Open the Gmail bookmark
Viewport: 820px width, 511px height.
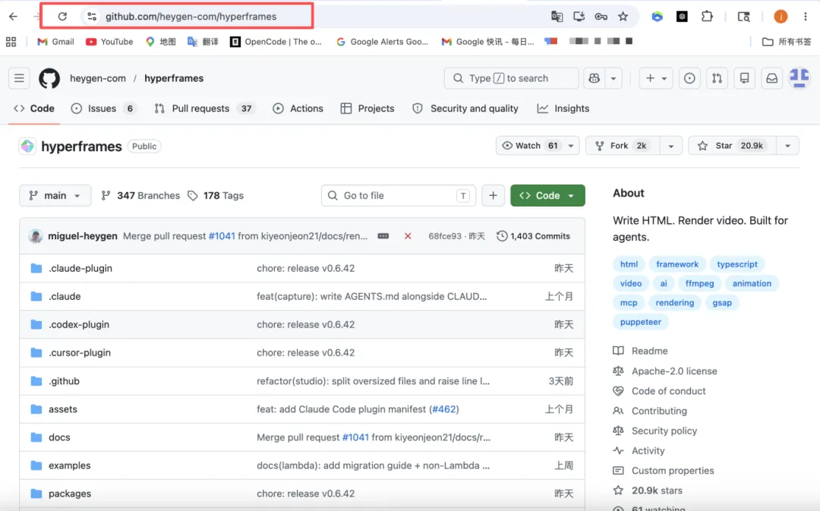pos(55,42)
